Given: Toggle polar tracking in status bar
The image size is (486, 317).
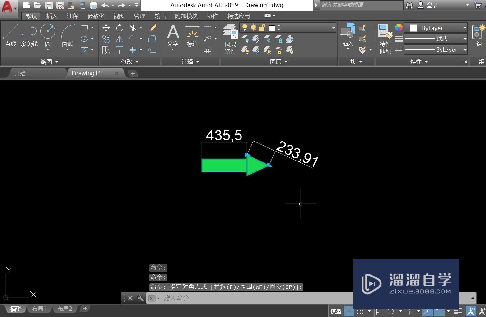Looking at the screenshot, I should click(391, 311).
